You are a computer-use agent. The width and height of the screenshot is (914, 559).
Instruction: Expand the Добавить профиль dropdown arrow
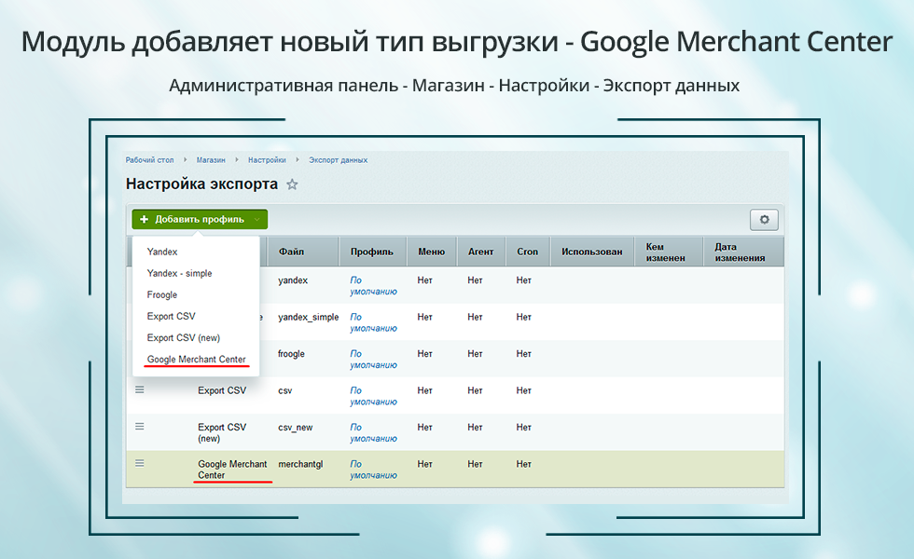(257, 220)
